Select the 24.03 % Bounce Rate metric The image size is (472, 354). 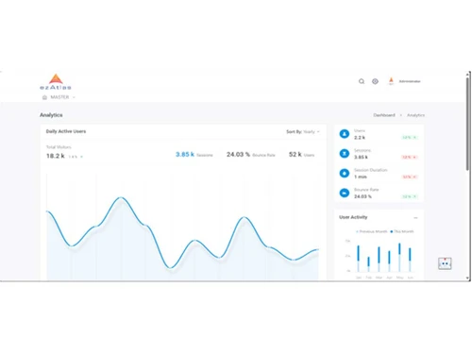[251, 155]
